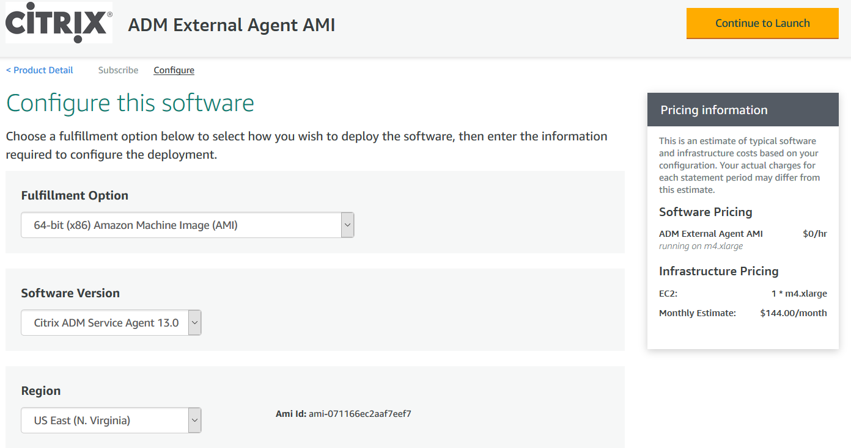Open the Subscribe step tab
The image size is (851, 448).
click(118, 70)
